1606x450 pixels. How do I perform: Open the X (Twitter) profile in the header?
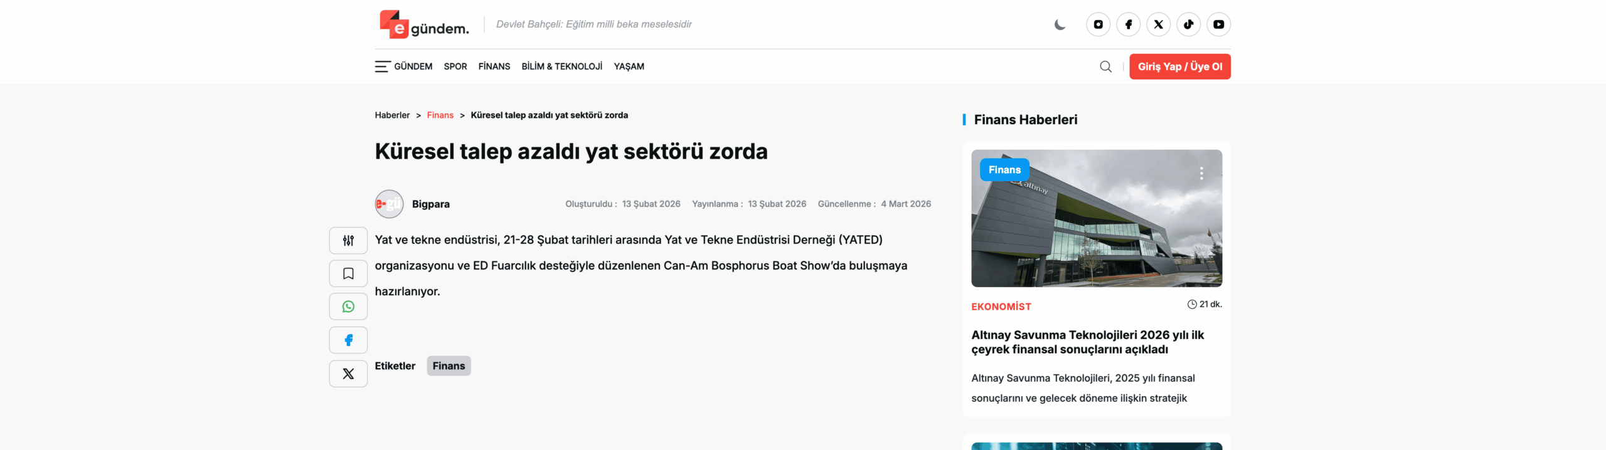pyautogui.click(x=1158, y=24)
